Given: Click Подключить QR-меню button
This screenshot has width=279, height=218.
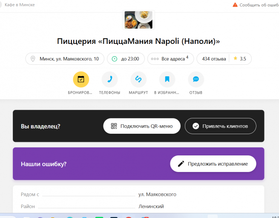Looking at the screenshot, I should [x=142, y=126].
